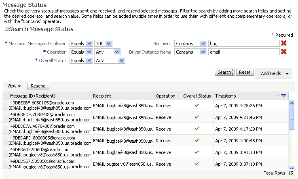Click the first row's green status checkmark
The width and height of the screenshot is (298, 179).
[197, 106]
